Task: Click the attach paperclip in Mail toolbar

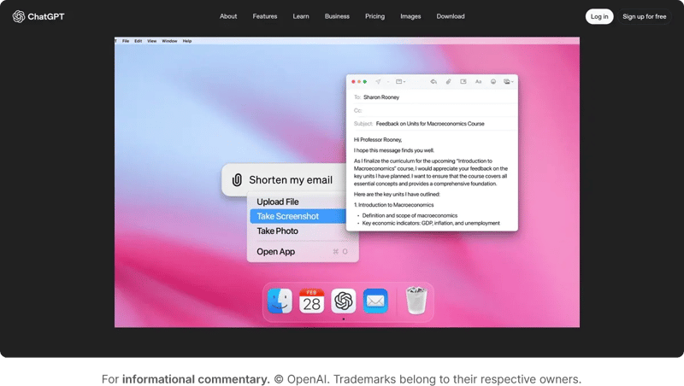Action: [x=448, y=81]
